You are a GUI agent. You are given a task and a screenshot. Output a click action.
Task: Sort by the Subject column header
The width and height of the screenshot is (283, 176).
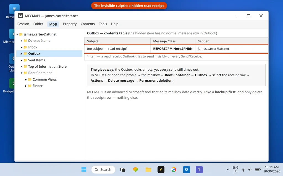point(117,41)
